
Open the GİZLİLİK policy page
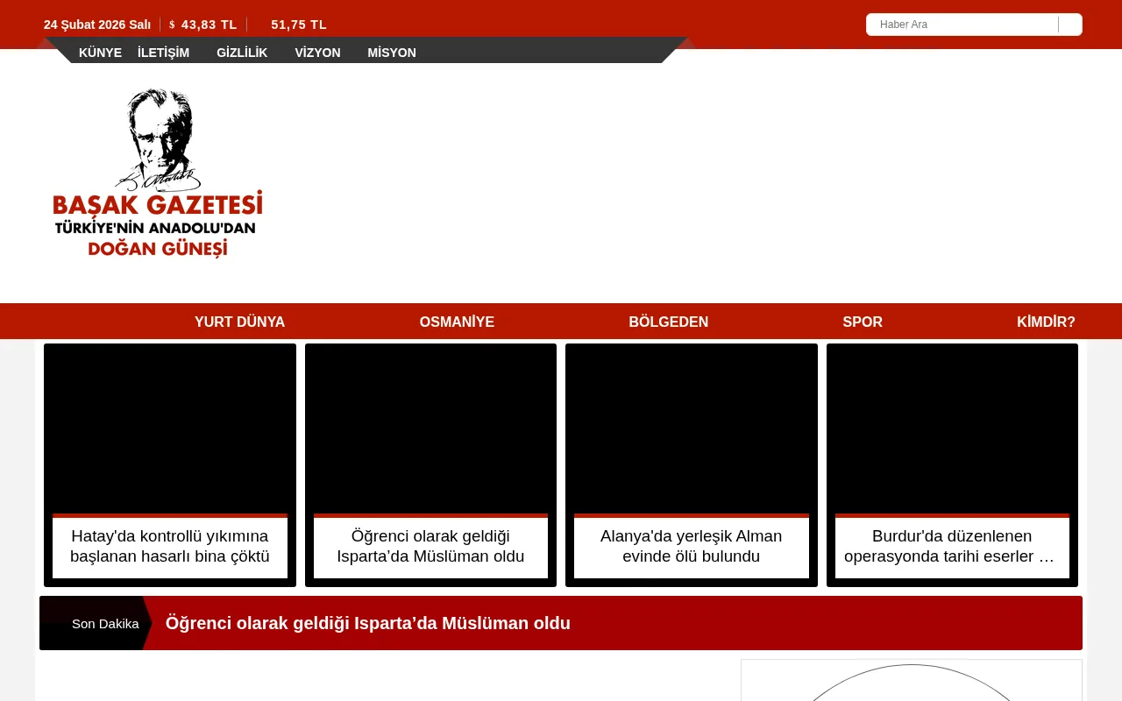[242, 53]
